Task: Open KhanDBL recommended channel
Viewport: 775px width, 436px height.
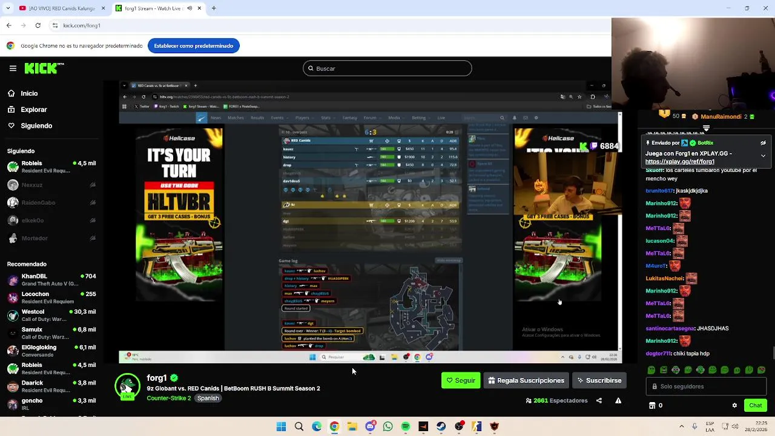Action: 51,280
